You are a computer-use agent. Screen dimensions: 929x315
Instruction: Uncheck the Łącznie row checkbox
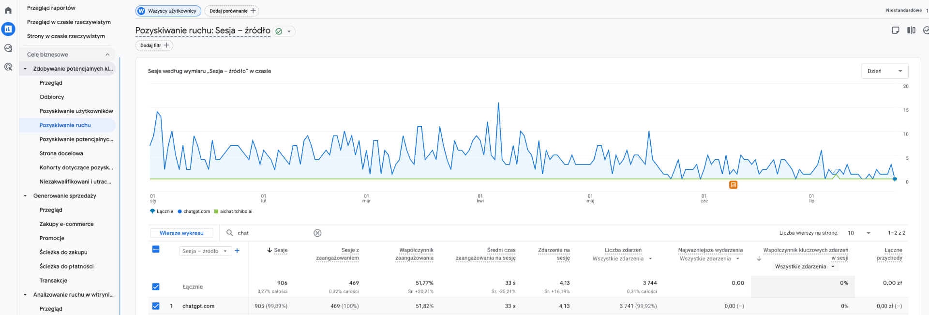[x=156, y=287]
